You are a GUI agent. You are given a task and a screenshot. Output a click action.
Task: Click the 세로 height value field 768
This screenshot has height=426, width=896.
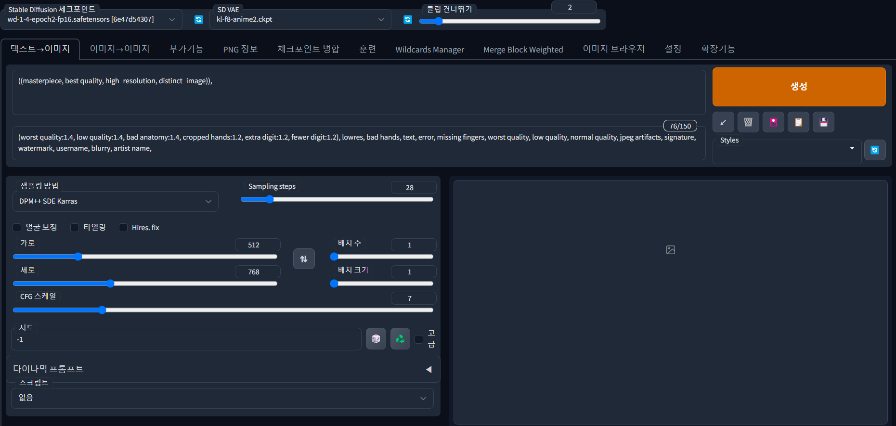coord(258,272)
